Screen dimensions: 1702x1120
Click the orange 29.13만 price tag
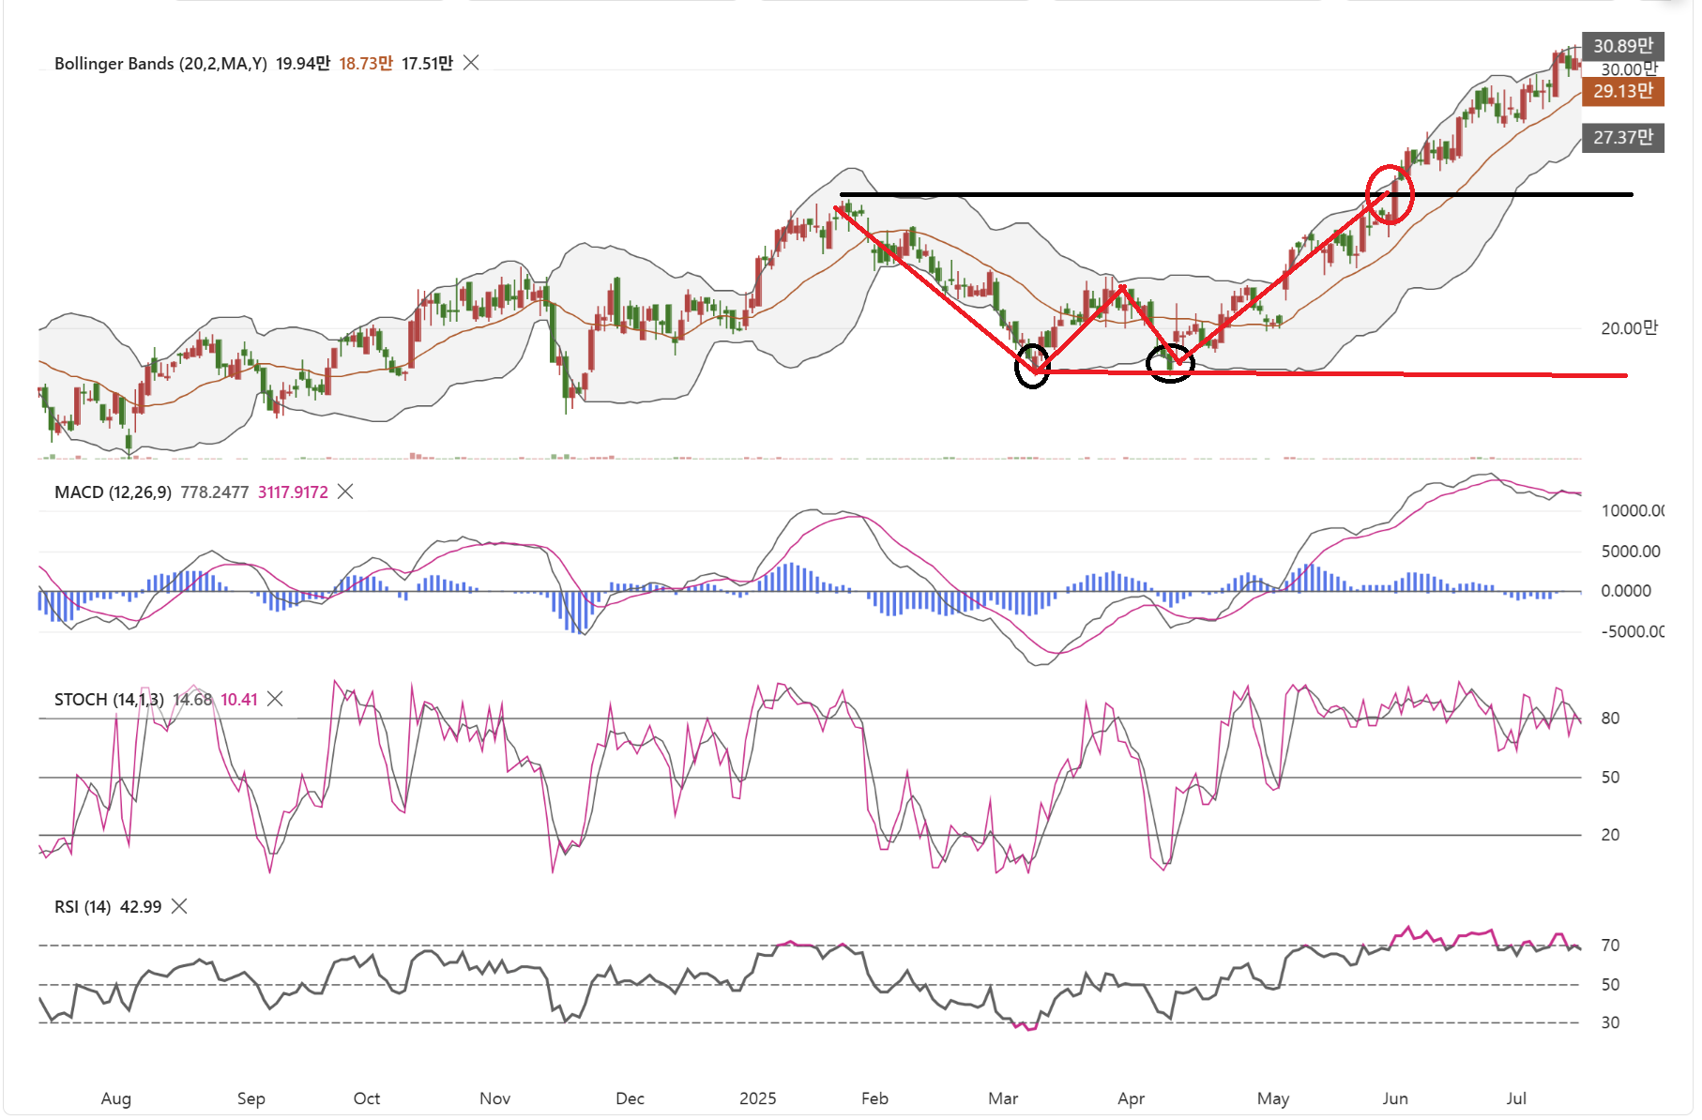click(x=1622, y=91)
